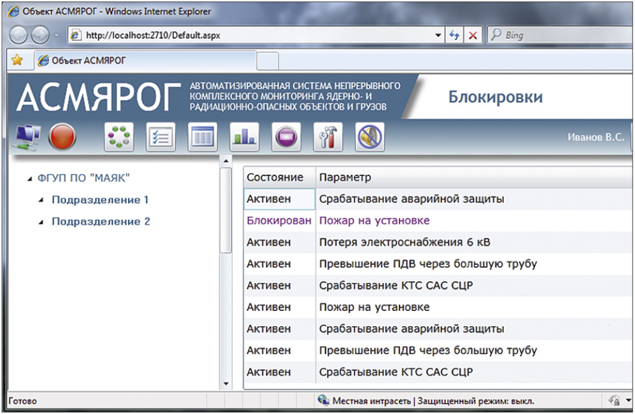The image size is (635, 414).
Task: Click the АСМЯРОГ logo banner
Action: click(99, 97)
